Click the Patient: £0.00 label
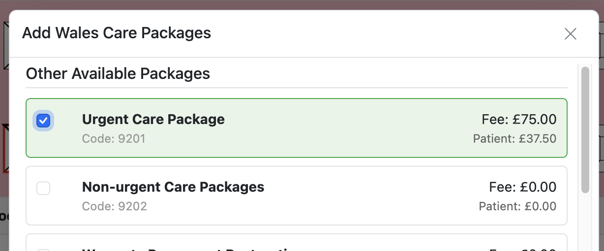Screen dimensions: 604x251 (517, 206)
